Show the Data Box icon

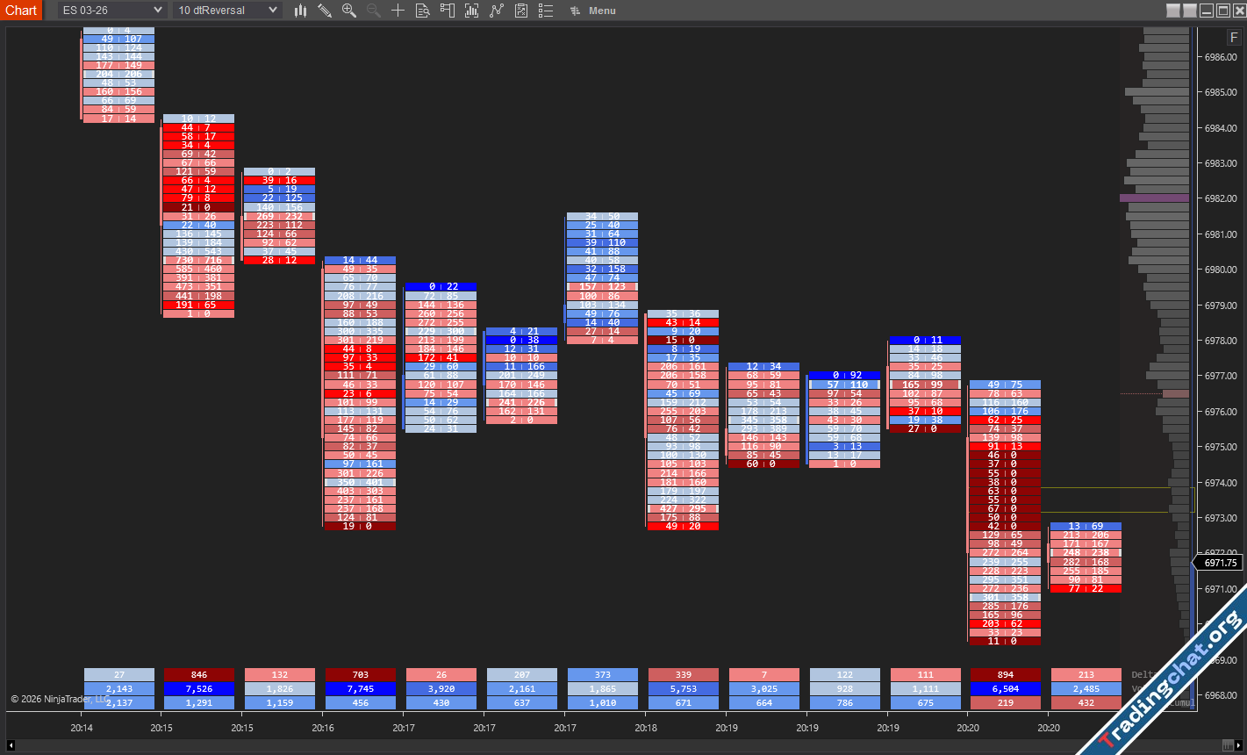click(422, 11)
